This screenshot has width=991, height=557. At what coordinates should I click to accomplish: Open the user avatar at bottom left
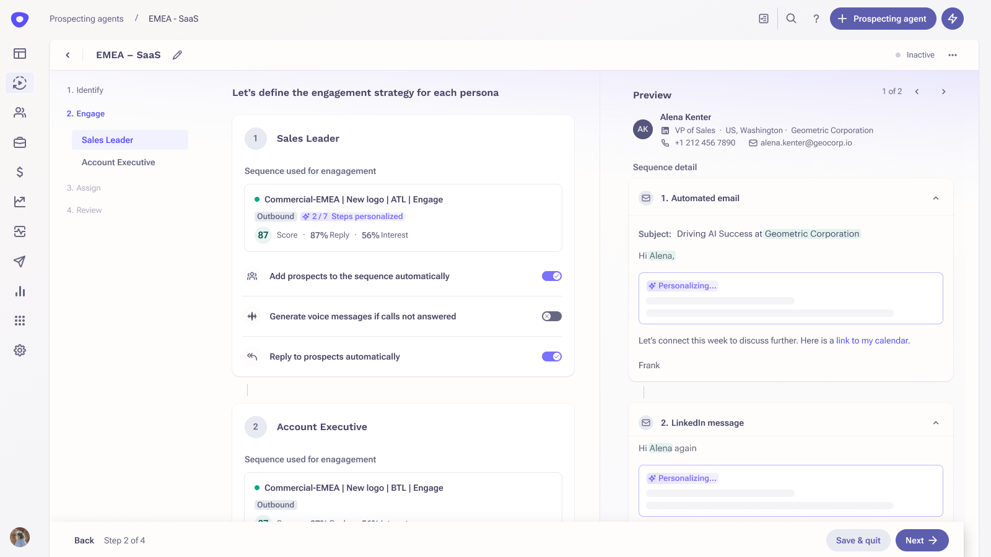20,537
